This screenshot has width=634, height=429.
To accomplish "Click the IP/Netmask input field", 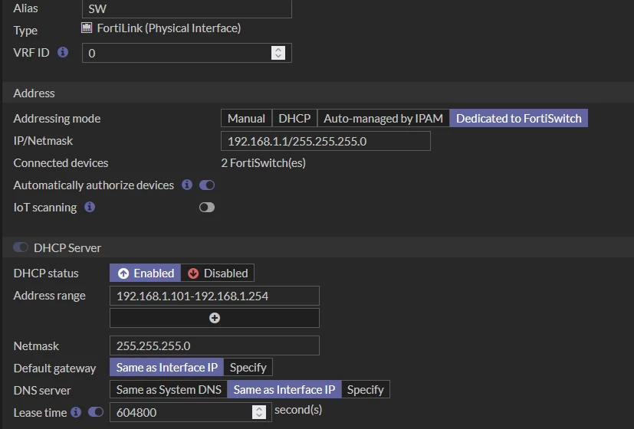I will (x=326, y=141).
